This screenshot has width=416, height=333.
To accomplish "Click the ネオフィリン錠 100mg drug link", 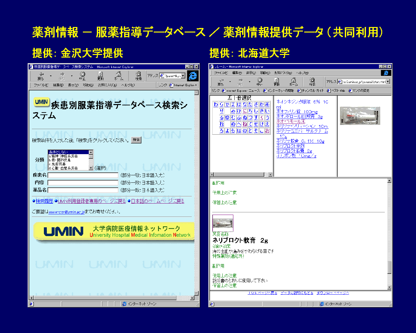I will [297, 112].
